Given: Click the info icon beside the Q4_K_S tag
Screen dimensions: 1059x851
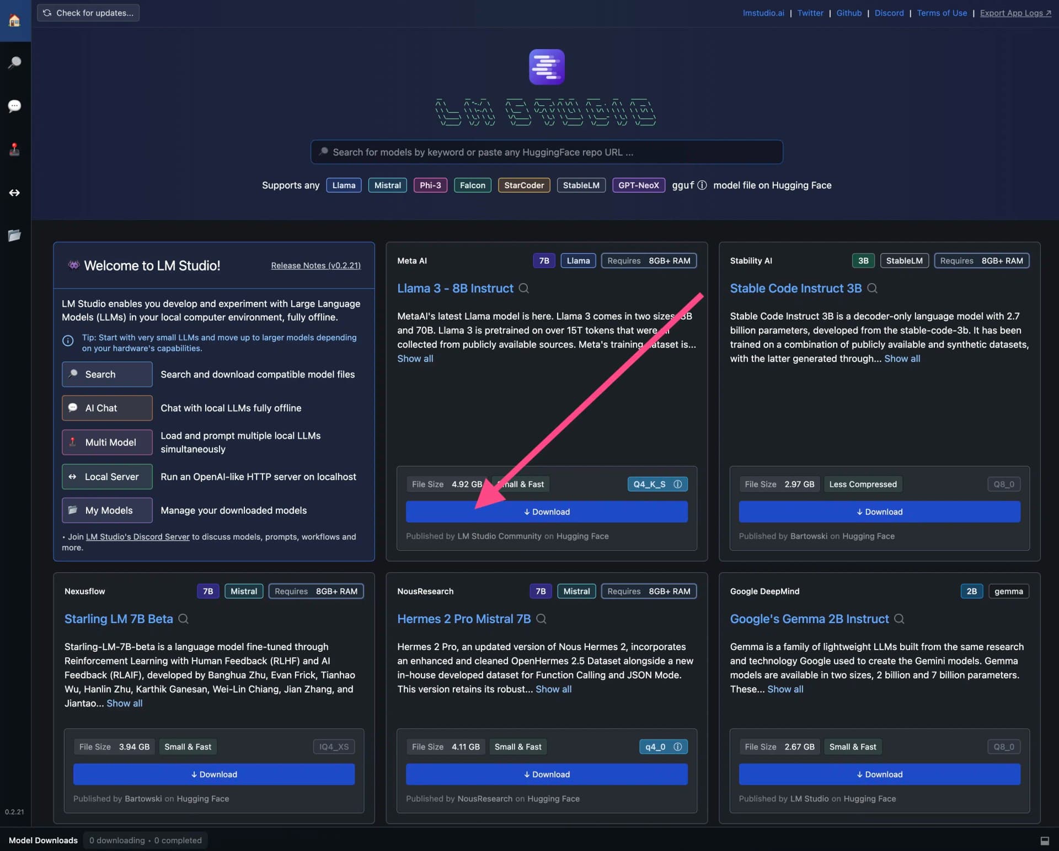Looking at the screenshot, I should pos(677,484).
